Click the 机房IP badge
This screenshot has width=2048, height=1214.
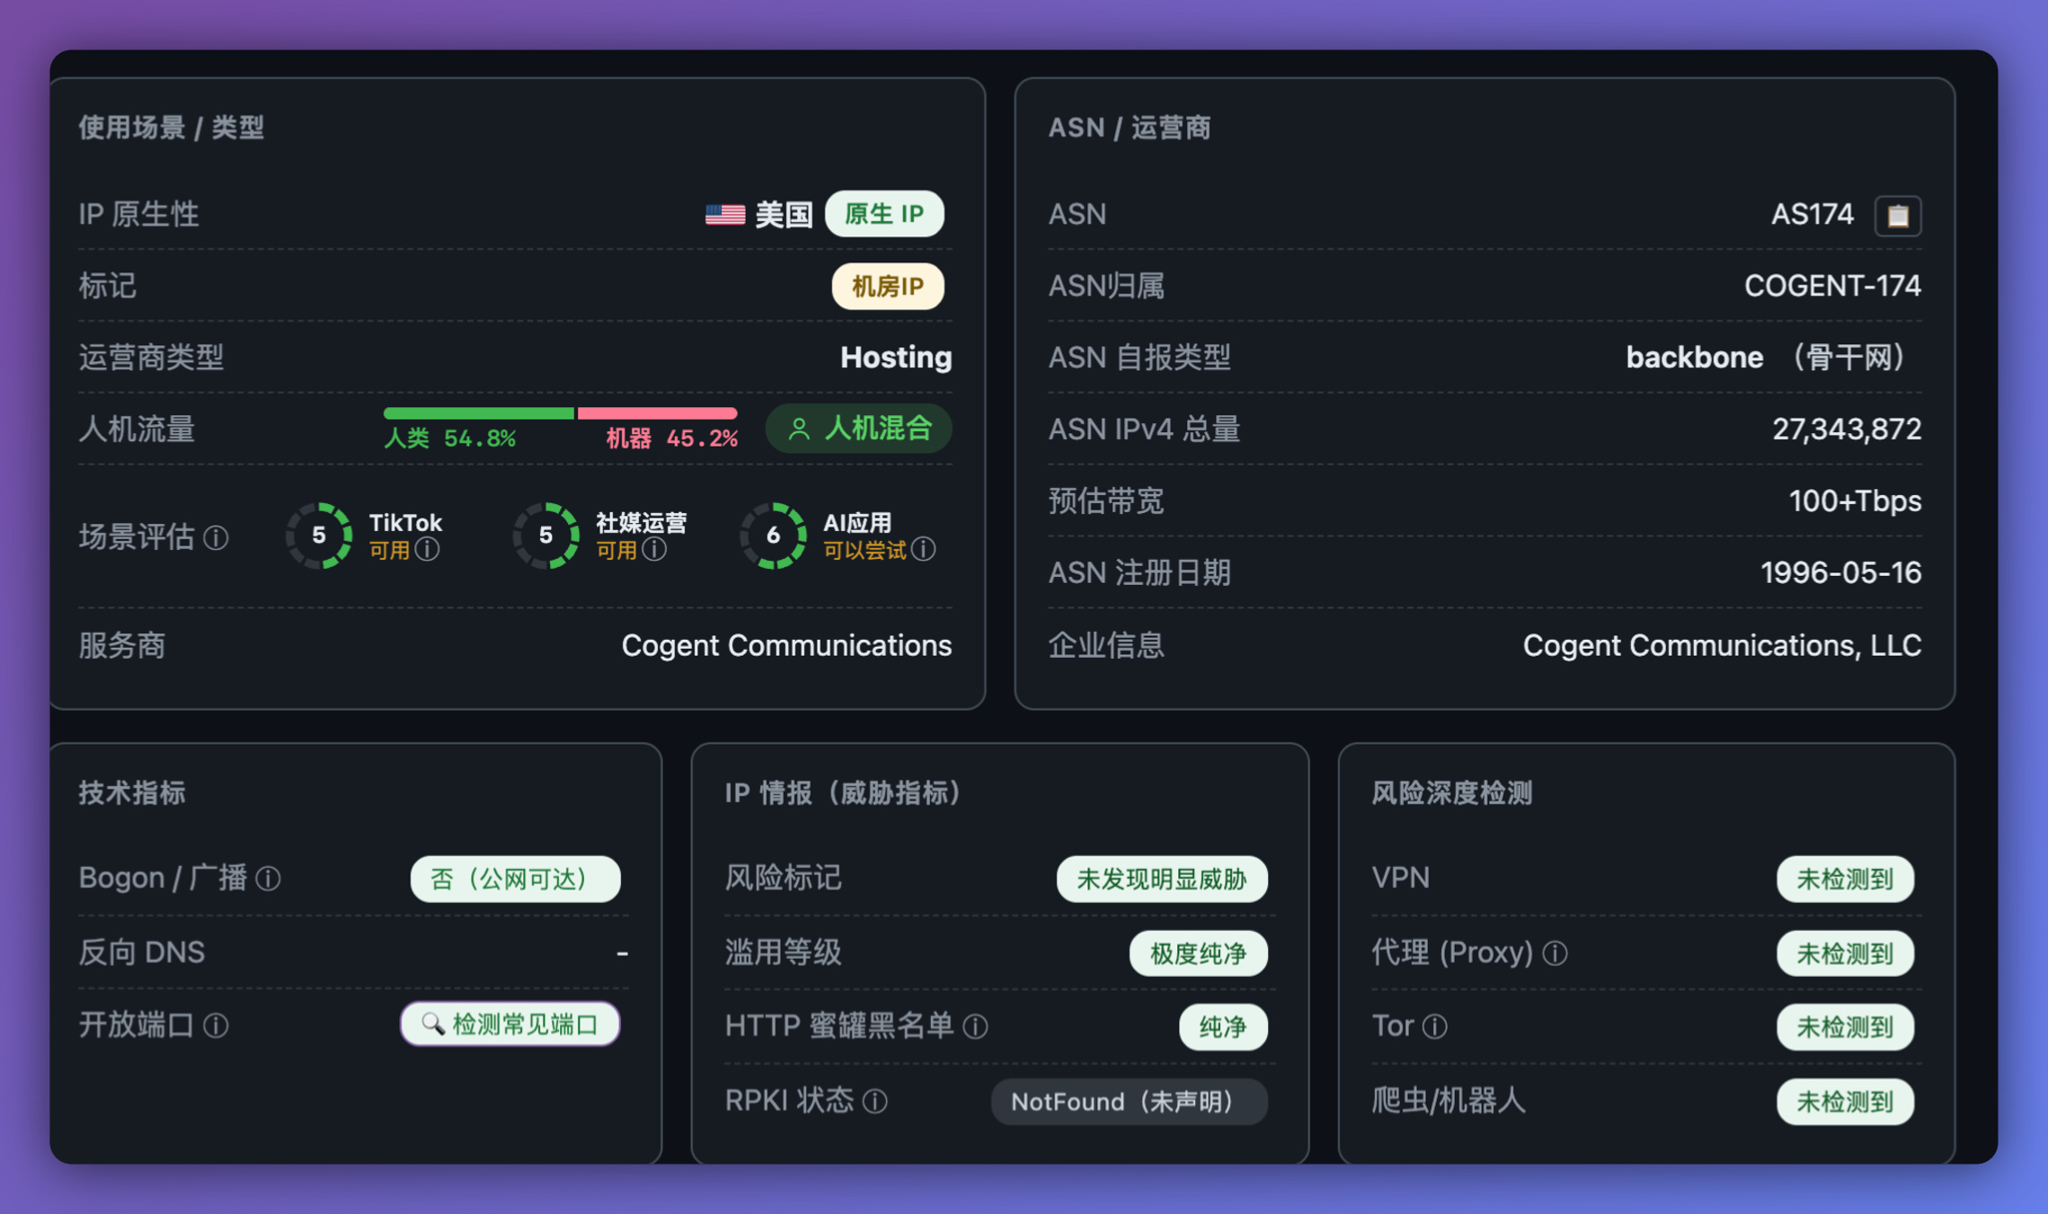[888, 286]
